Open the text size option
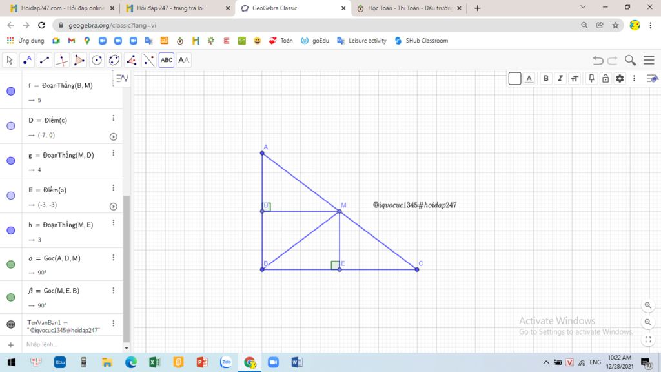 pos(575,78)
